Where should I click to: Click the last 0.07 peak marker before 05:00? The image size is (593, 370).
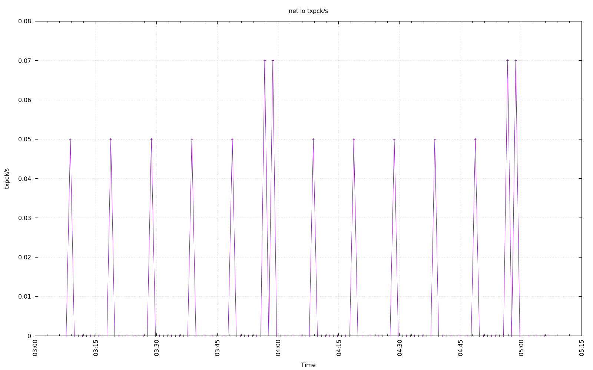click(516, 60)
